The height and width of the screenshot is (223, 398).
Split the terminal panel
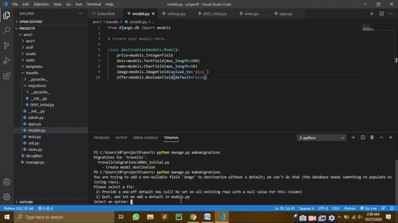click(363, 138)
